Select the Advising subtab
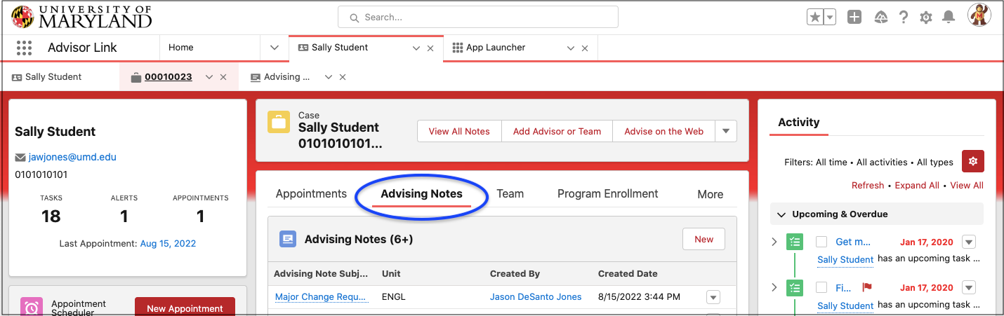This screenshot has height=316, width=1004. click(x=286, y=77)
